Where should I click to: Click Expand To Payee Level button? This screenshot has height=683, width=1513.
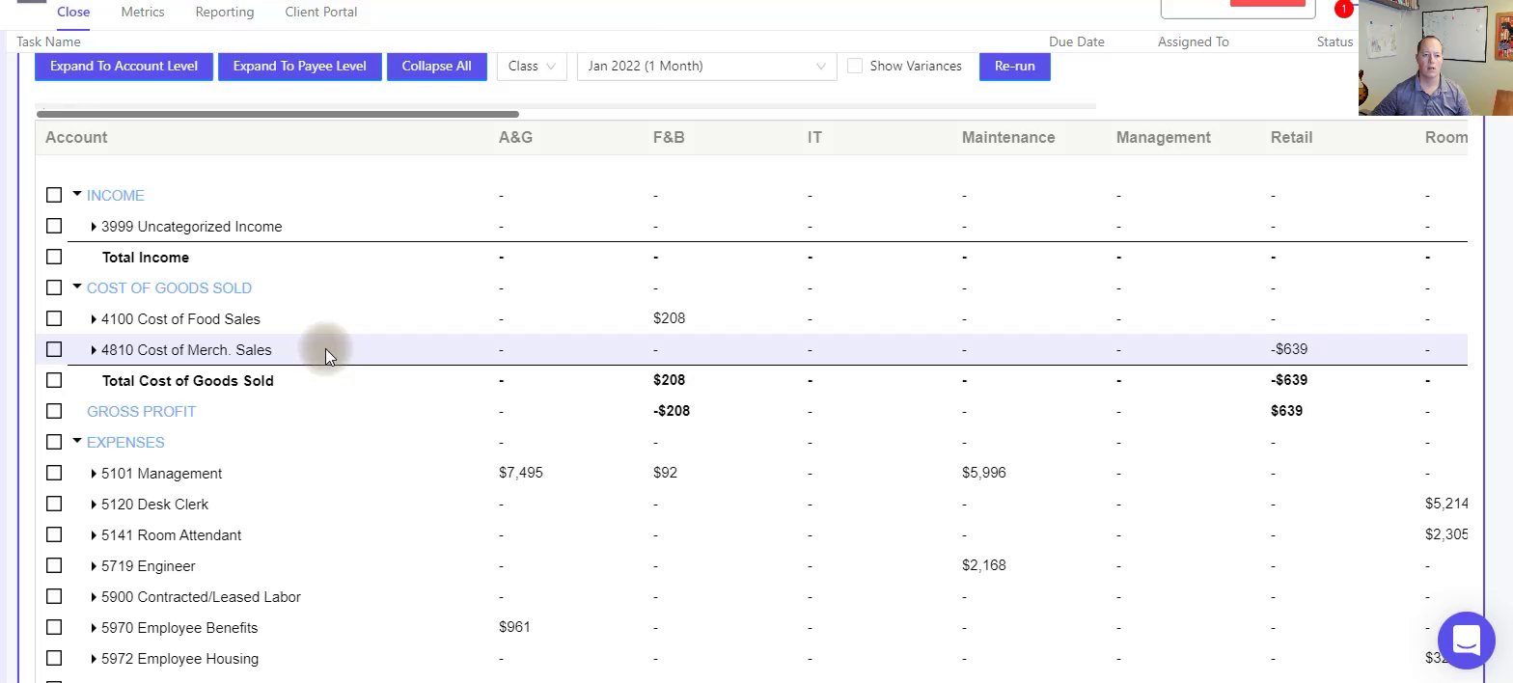[299, 67]
